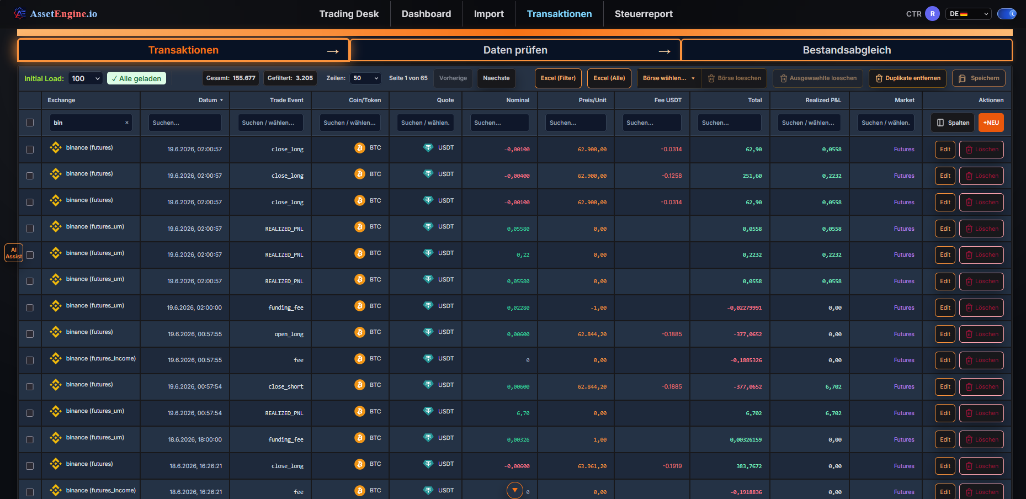Click the USDT icon in the 0,22 REALIZED_PNL row
This screenshot has height=499, width=1026.
coord(428,253)
